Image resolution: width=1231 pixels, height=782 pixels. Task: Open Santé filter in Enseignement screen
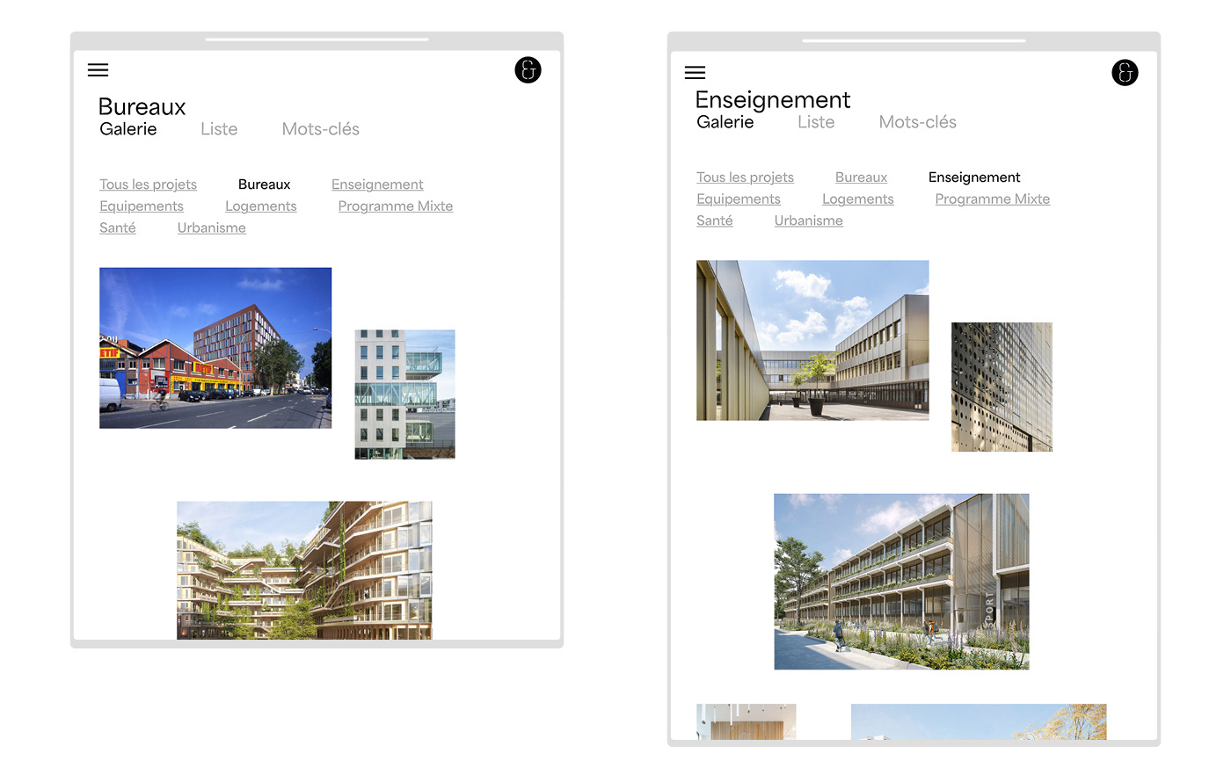click(x=715, y=221)
